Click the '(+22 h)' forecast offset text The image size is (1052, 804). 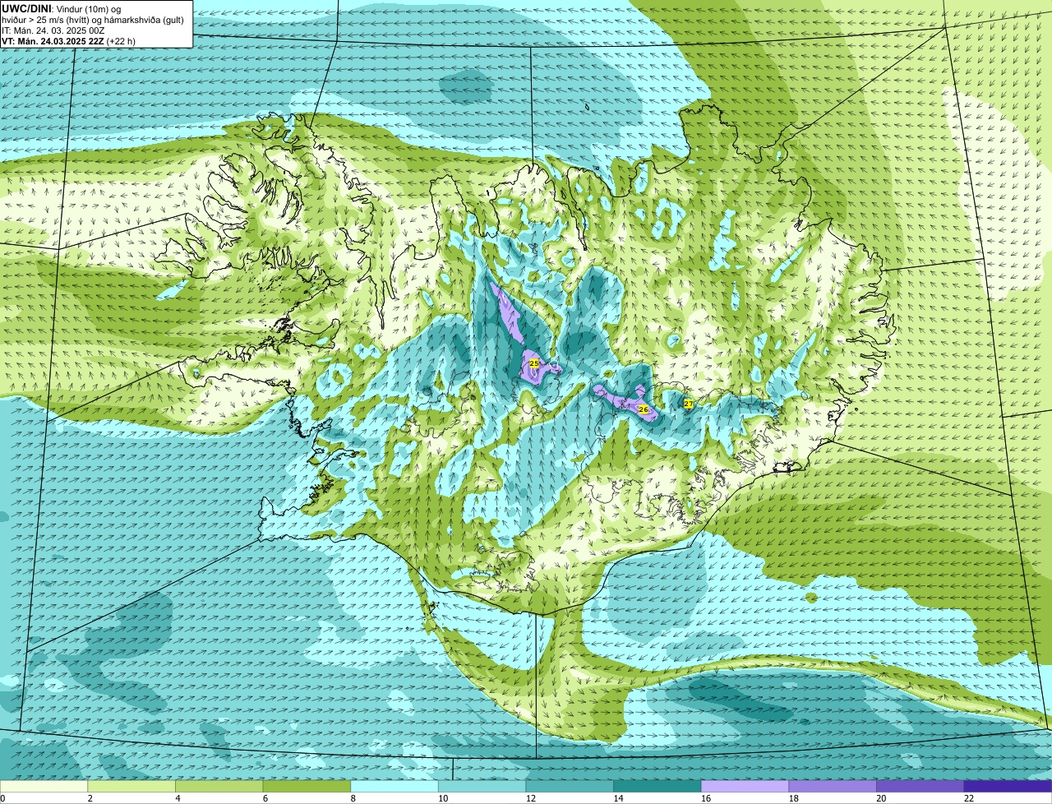[121, 40]
